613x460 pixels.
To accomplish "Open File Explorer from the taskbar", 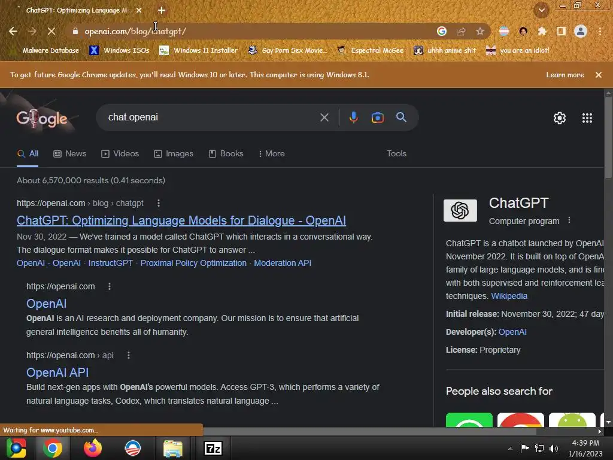I will [x=172, y=448].
